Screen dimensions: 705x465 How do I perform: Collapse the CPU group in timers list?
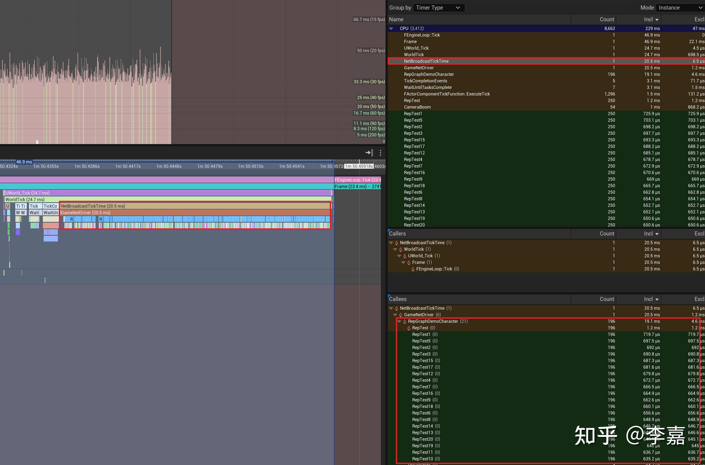(391, 28)
